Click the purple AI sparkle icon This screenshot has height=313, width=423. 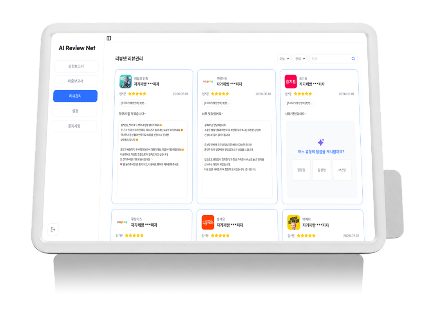pyautogui.click(x=321, y=142)
